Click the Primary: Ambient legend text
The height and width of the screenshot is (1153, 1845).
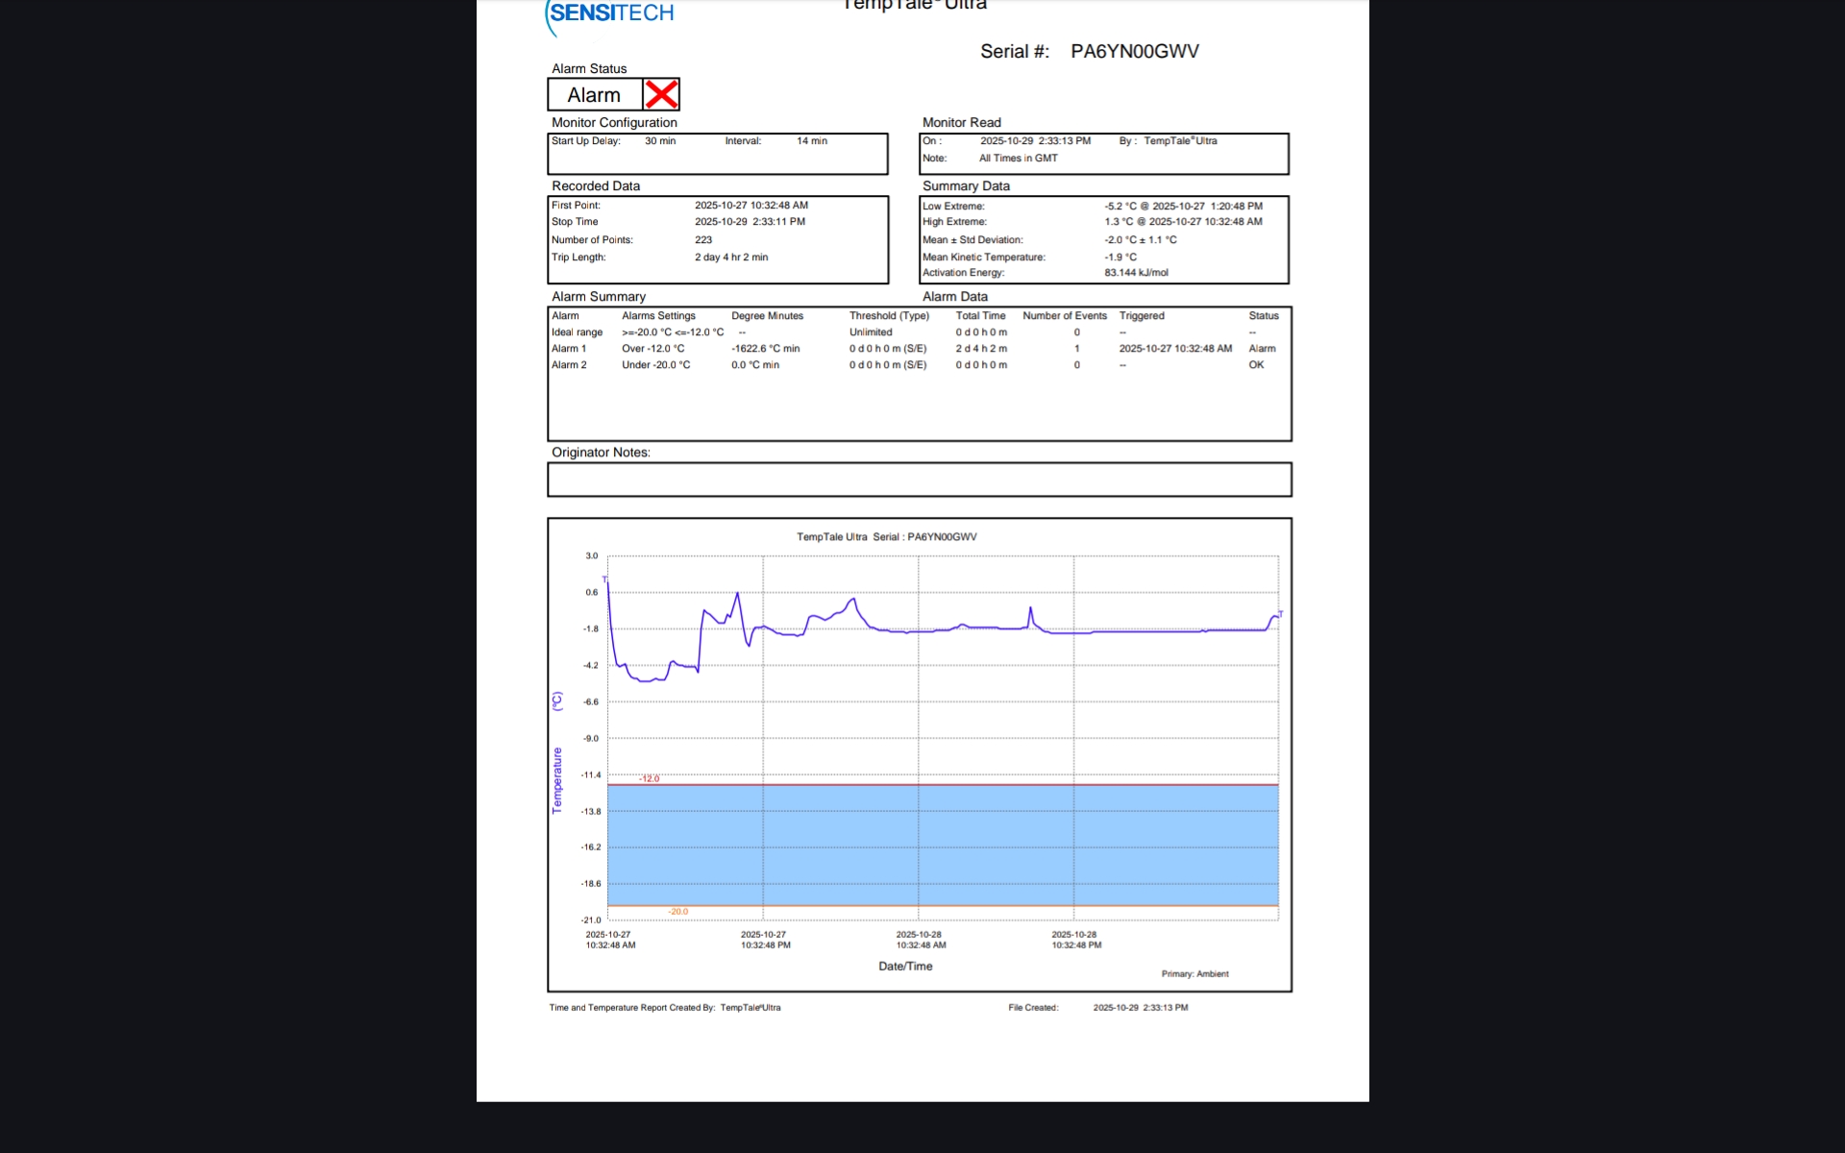click(1194, 974)
